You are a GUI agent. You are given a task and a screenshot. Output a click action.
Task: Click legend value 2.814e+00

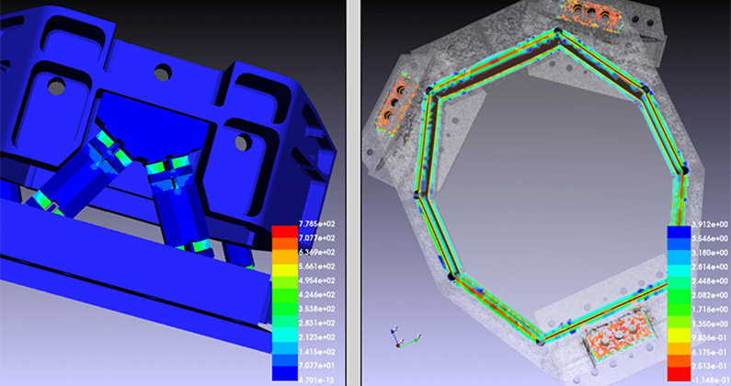711,267
